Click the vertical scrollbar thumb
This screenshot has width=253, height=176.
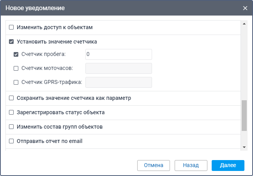click(x=244, y=115)
